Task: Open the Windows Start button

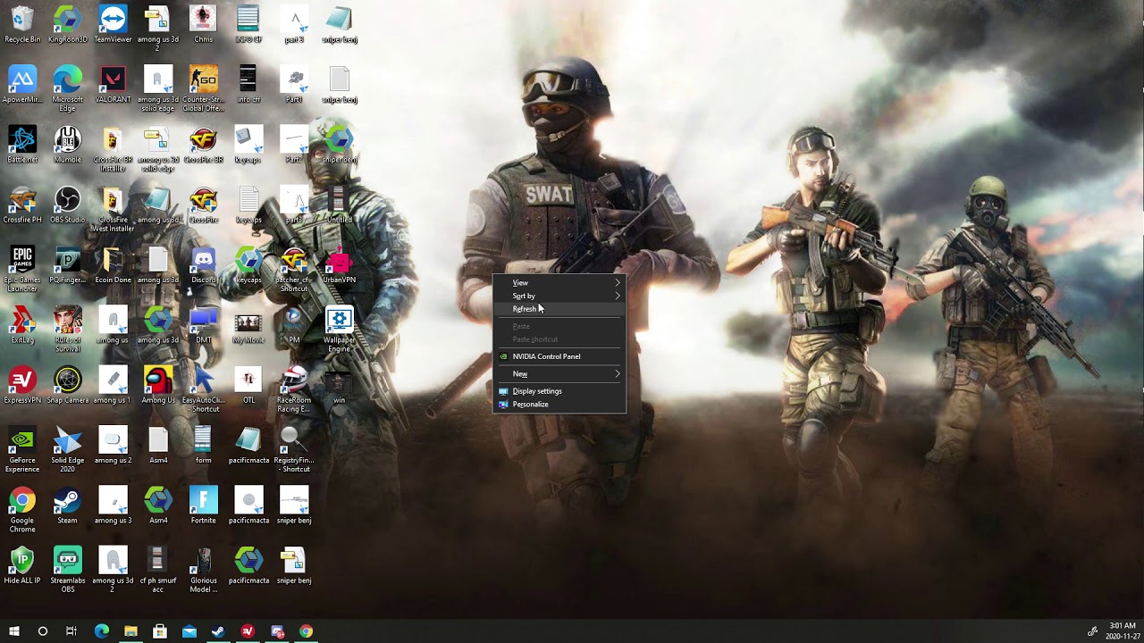Action: [x=13, y=631]
